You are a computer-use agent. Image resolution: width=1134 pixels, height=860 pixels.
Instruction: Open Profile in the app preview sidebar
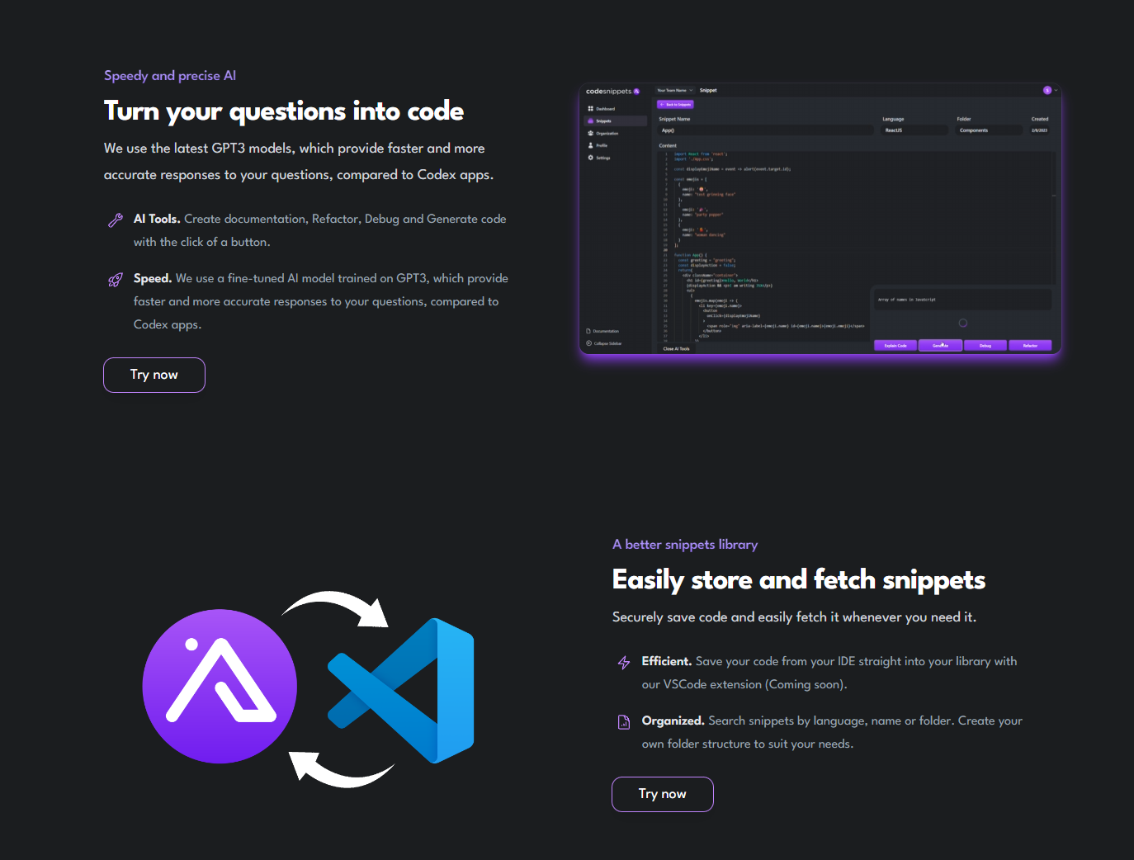[x=598, y=145]
